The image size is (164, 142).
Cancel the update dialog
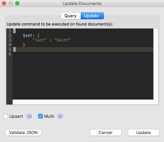point(106,132)
